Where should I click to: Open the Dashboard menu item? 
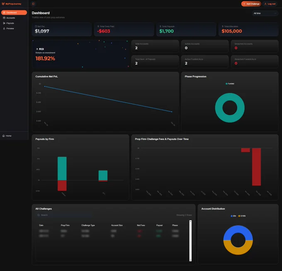click(x=14, y=12)
